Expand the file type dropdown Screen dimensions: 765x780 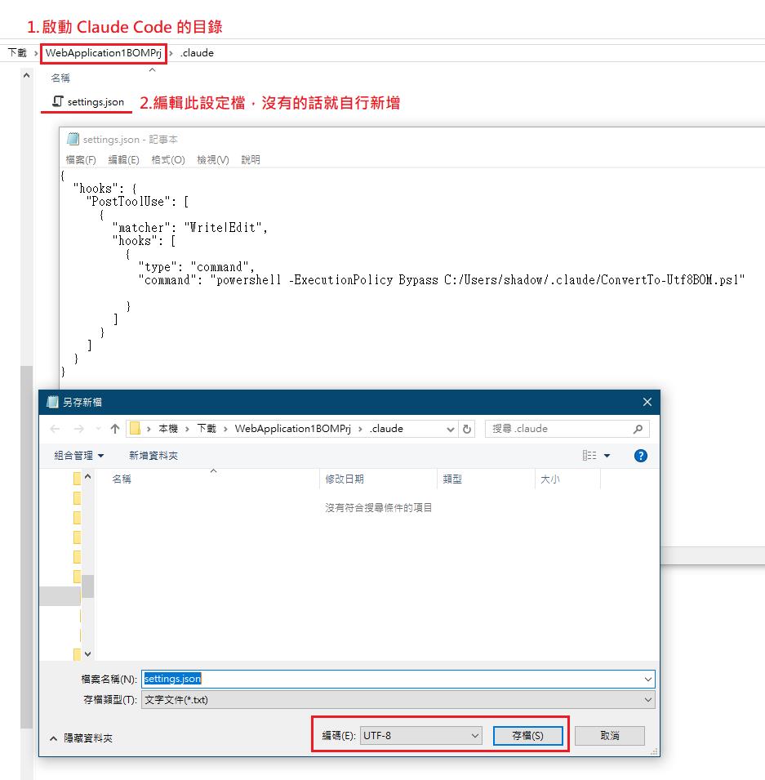(x=647, y=700)
